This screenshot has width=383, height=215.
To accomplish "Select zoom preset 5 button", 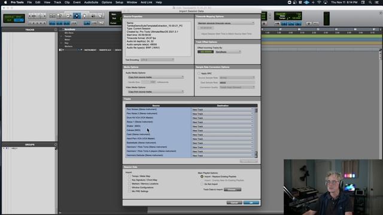I will (x=44, y=23).
